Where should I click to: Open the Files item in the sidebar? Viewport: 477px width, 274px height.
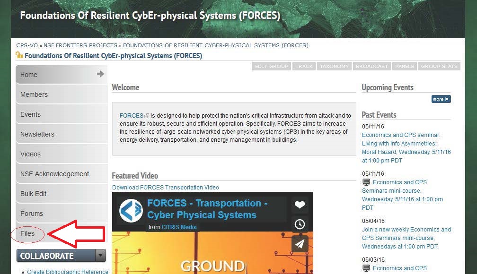(27, 233)
